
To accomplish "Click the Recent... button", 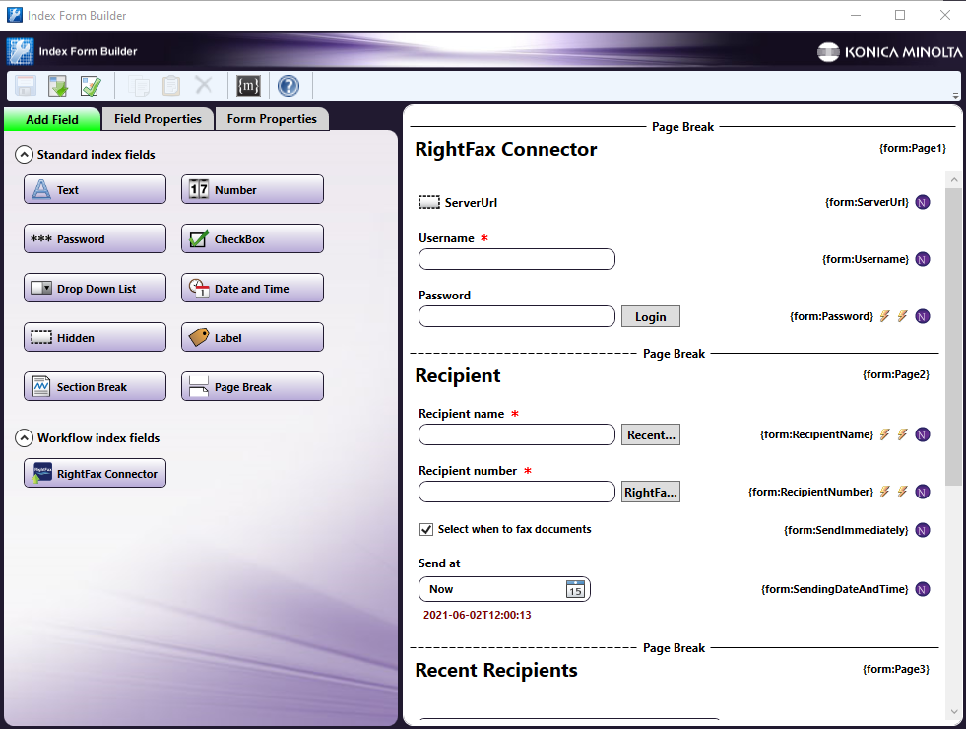I will click(651, 435).
